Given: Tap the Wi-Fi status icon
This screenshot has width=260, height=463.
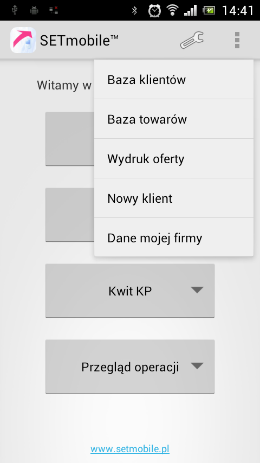Looking at the screenshot, I should pos(172,11).
